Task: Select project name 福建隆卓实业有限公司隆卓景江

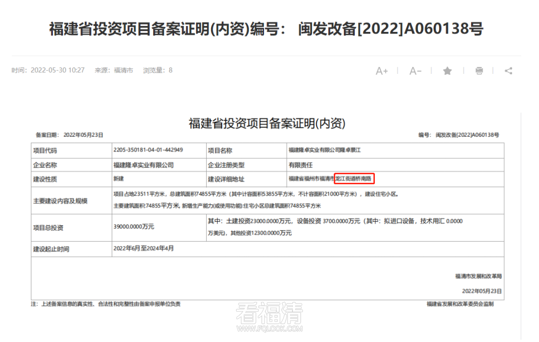Action: (x=324, y=150)
